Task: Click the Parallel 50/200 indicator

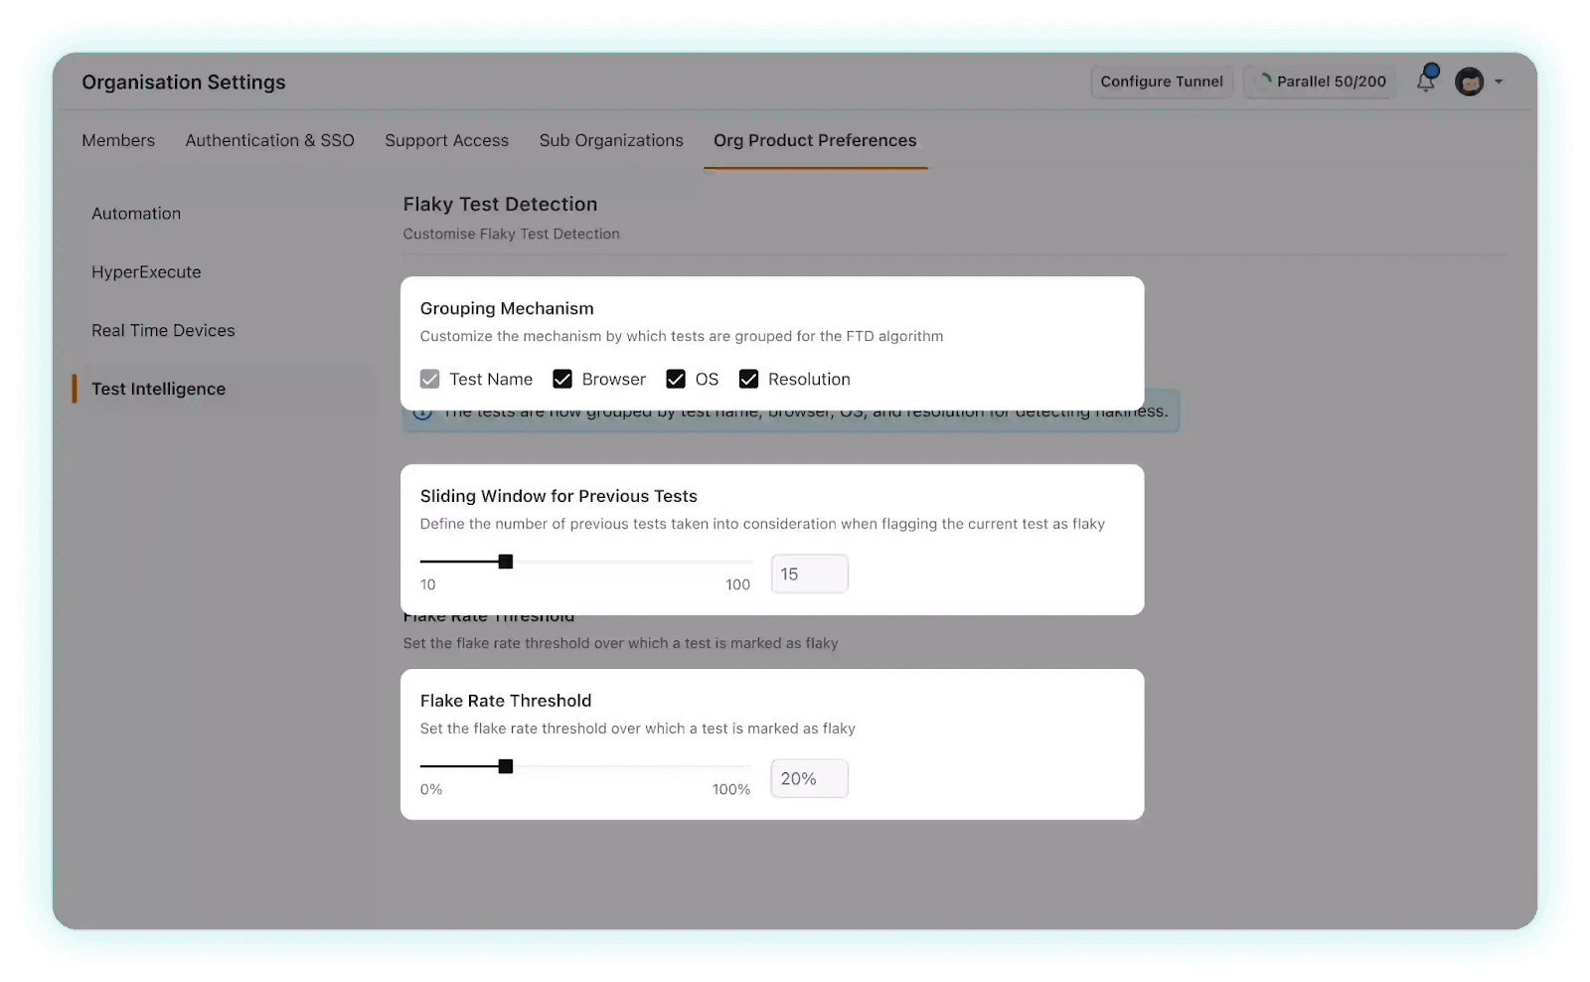Action: pyautogui.click(x=1320, y=82)
